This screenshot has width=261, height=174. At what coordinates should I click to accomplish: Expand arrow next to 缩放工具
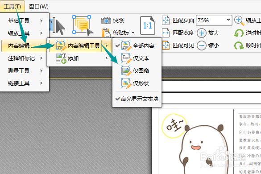pos(41,33)
